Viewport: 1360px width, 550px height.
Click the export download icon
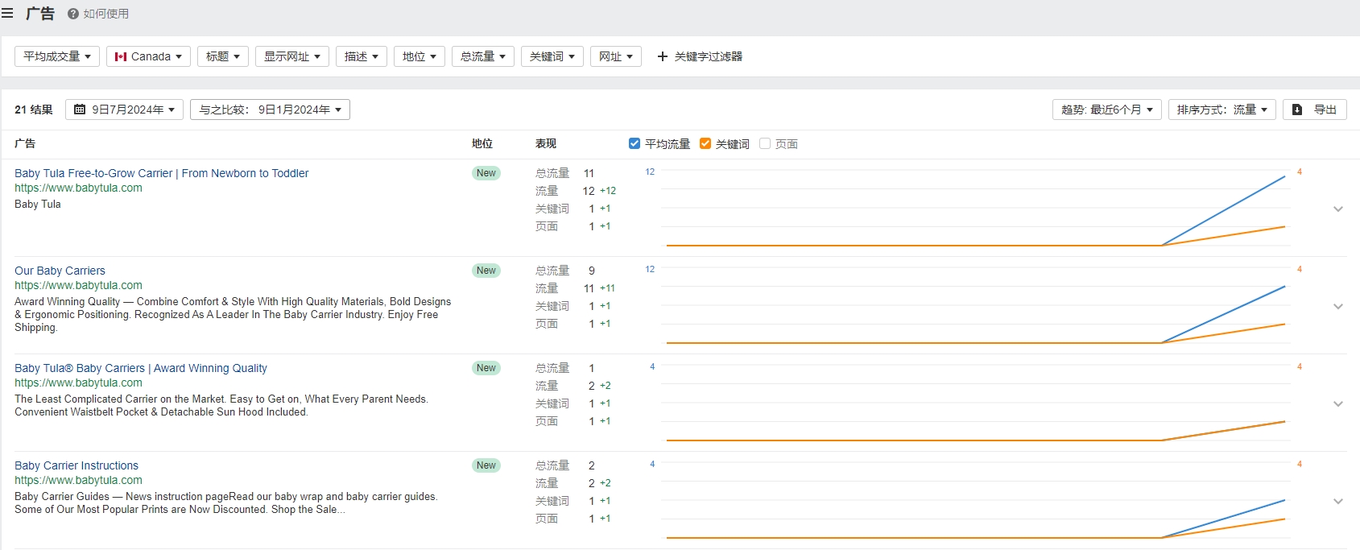(x=1297, y=110)
